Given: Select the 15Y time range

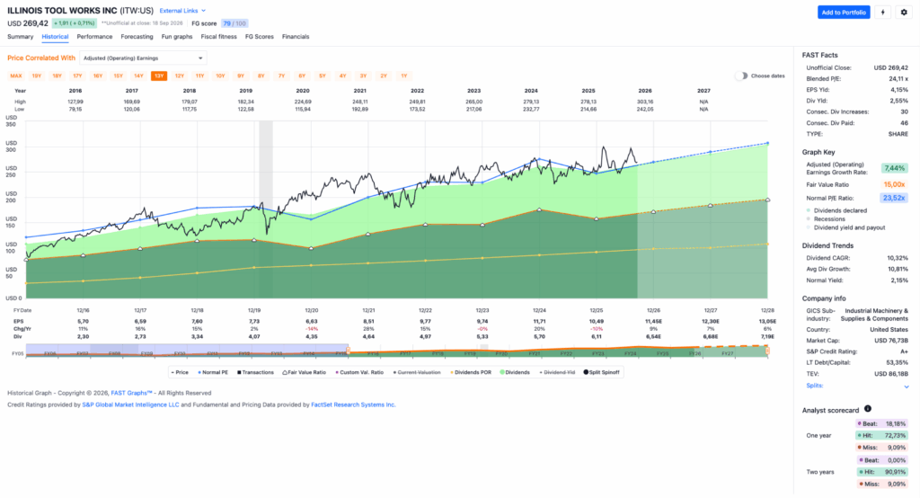Looking at the screenshot, I should click(x=118, y=76).
